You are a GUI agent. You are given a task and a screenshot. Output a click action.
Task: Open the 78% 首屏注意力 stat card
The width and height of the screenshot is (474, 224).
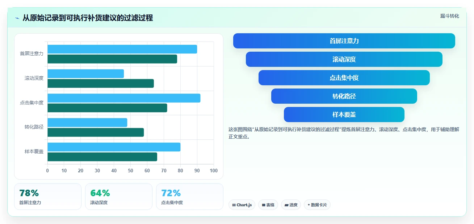coord(48,197)
